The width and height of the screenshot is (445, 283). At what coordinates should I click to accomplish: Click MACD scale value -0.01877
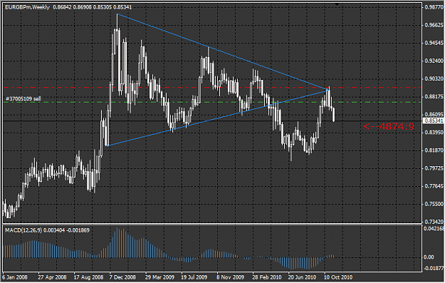tap(434, 268)
